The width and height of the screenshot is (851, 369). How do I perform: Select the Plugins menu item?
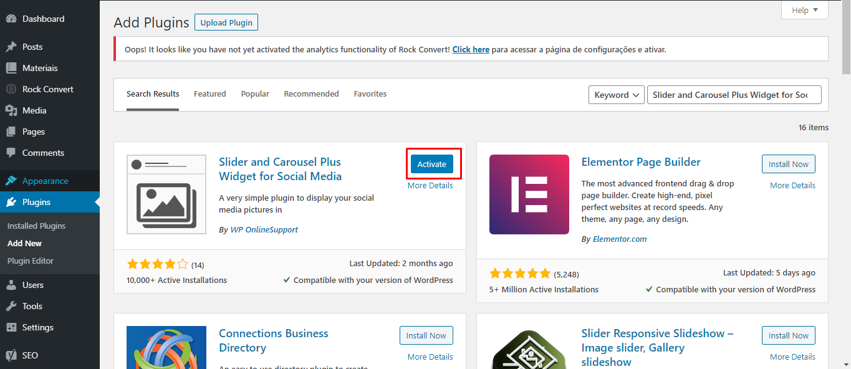coord(50,202)
